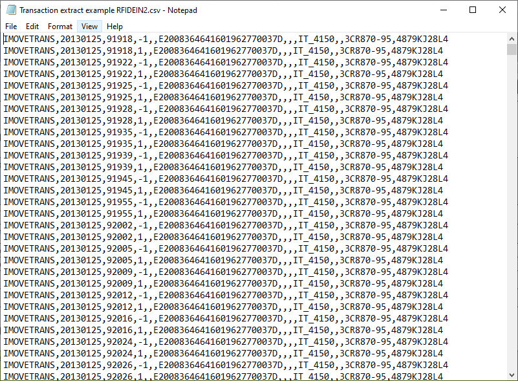
Task: Click the scrollbar up arrow
Action: click(512, 39)
